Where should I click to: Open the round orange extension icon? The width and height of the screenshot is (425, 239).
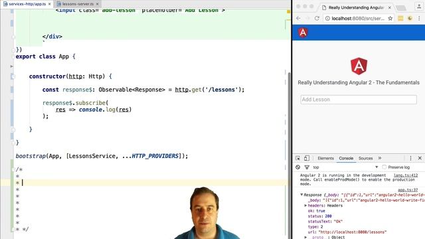pyautogui.click(x=410, y=19)
